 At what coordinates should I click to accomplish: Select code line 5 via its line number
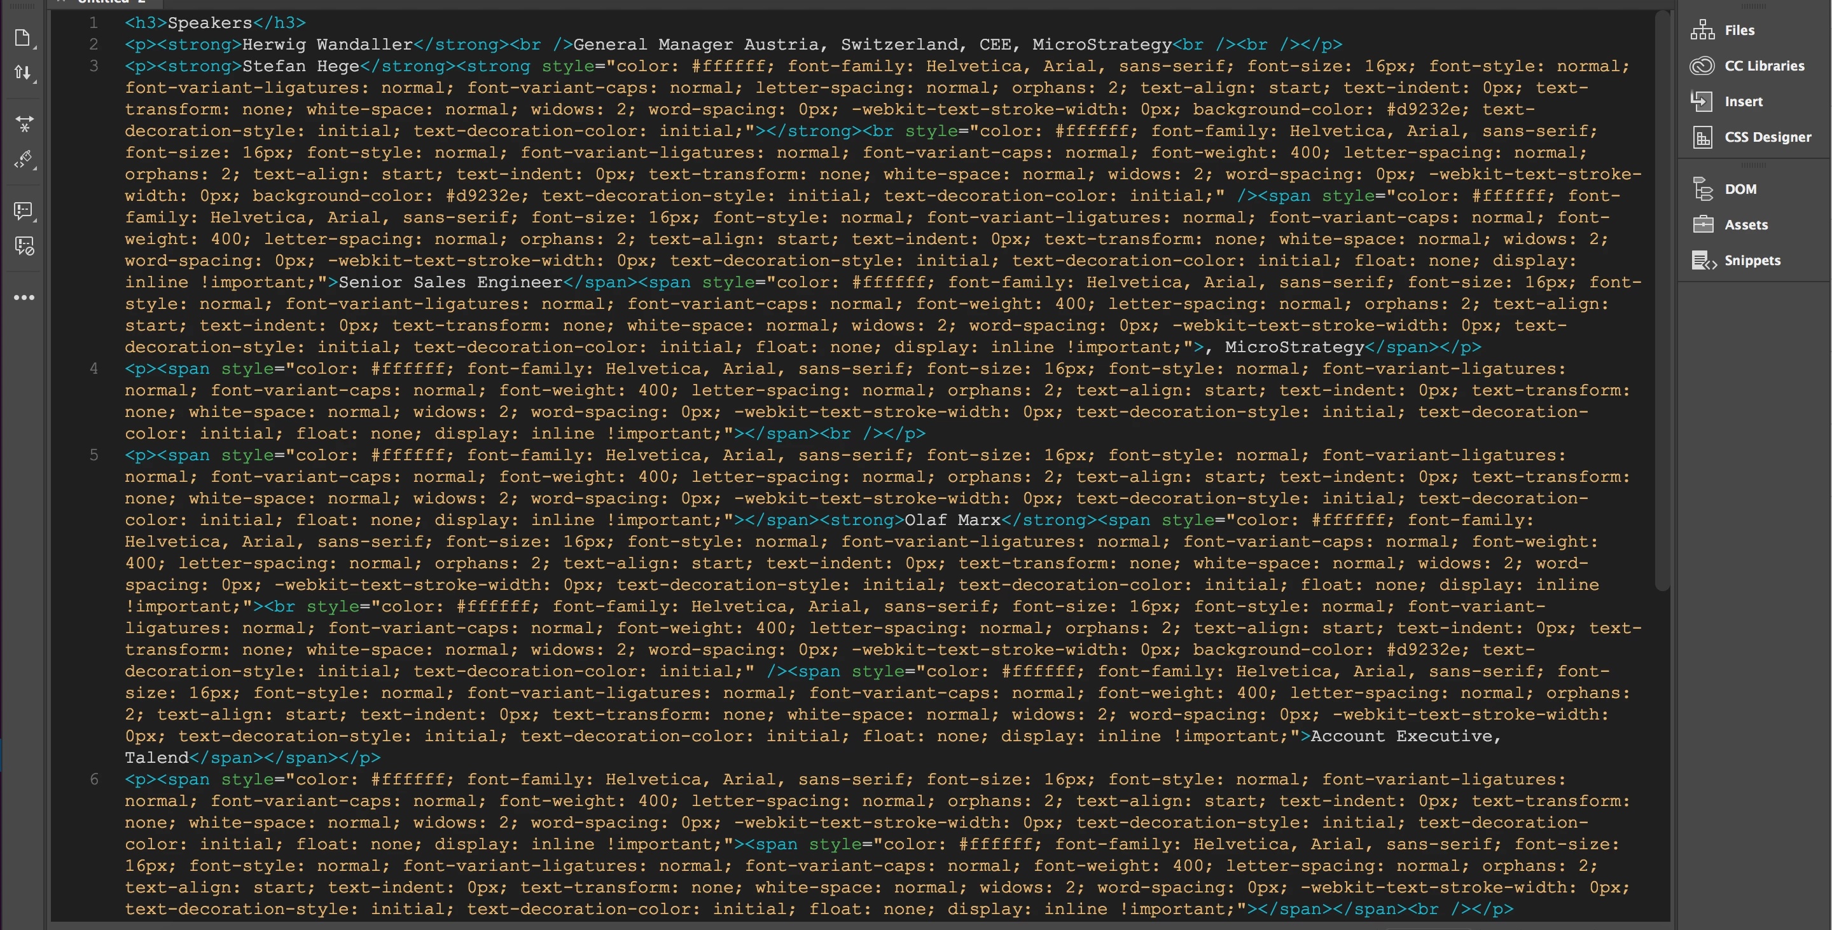pyautogui.click(x=93, y=455)
